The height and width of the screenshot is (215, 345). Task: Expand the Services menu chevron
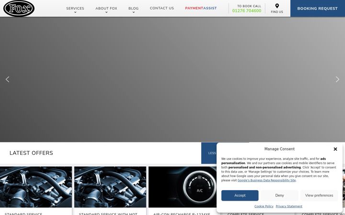[75, 12]
